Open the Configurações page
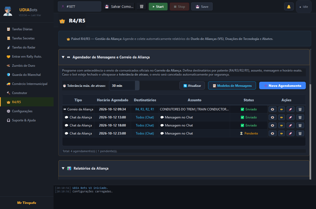Viewport: 316px width, 209px height. tap(27, 111)
